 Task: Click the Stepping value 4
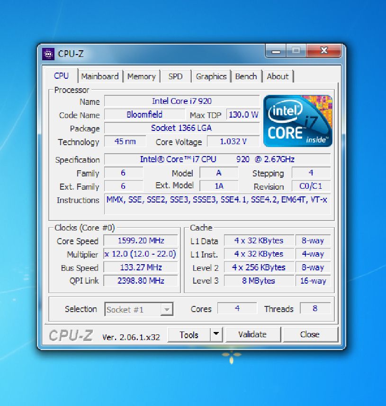pos(311,173)
